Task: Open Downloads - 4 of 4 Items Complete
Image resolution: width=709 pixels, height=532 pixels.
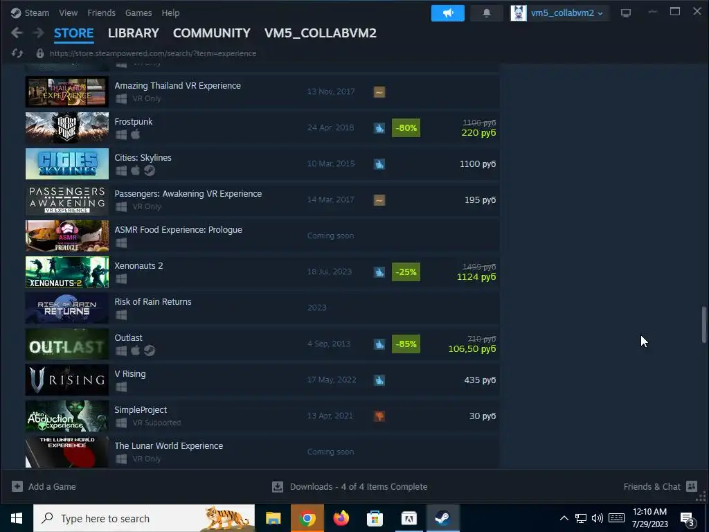Action: point(350,486)
